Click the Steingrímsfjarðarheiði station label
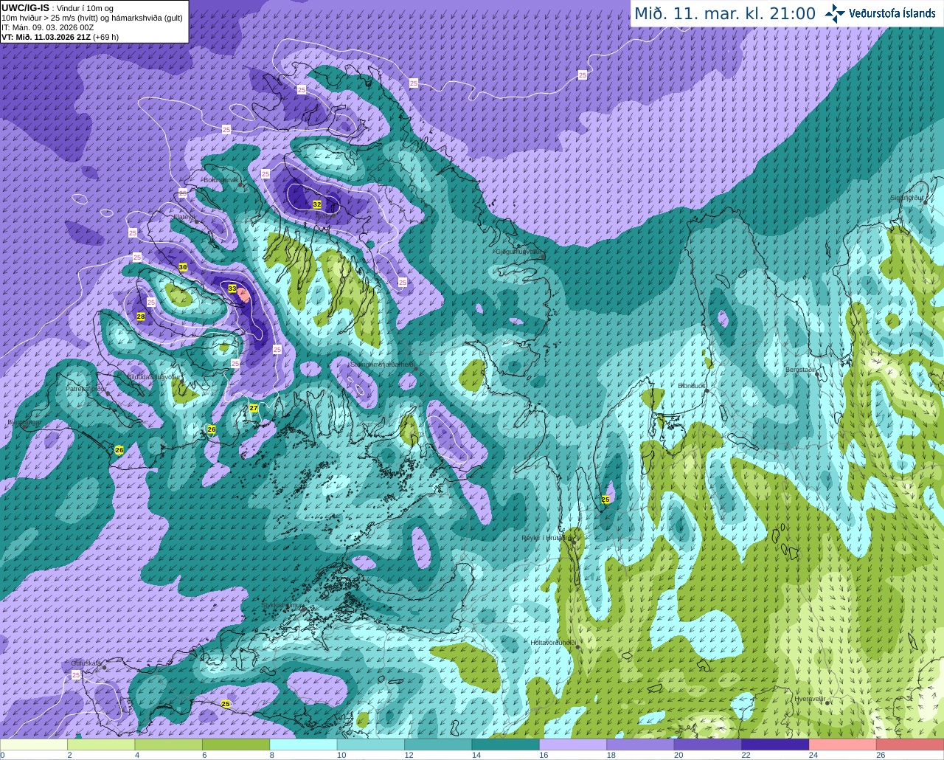 [x=381, y=365]
